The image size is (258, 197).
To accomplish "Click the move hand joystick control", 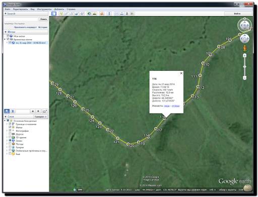I will [x=244, y=39].
